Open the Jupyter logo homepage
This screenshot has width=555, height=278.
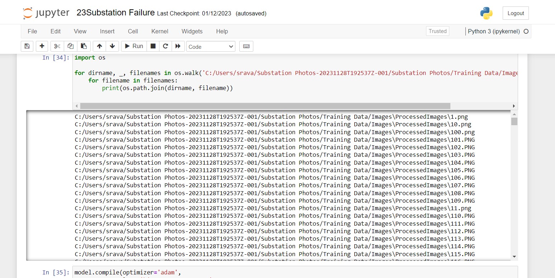46,12
